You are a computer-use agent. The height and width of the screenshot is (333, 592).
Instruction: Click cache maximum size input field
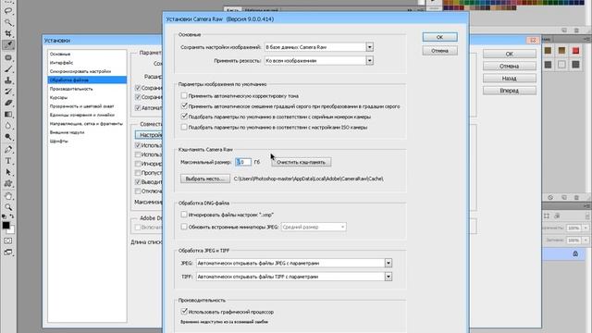[243, 162]
